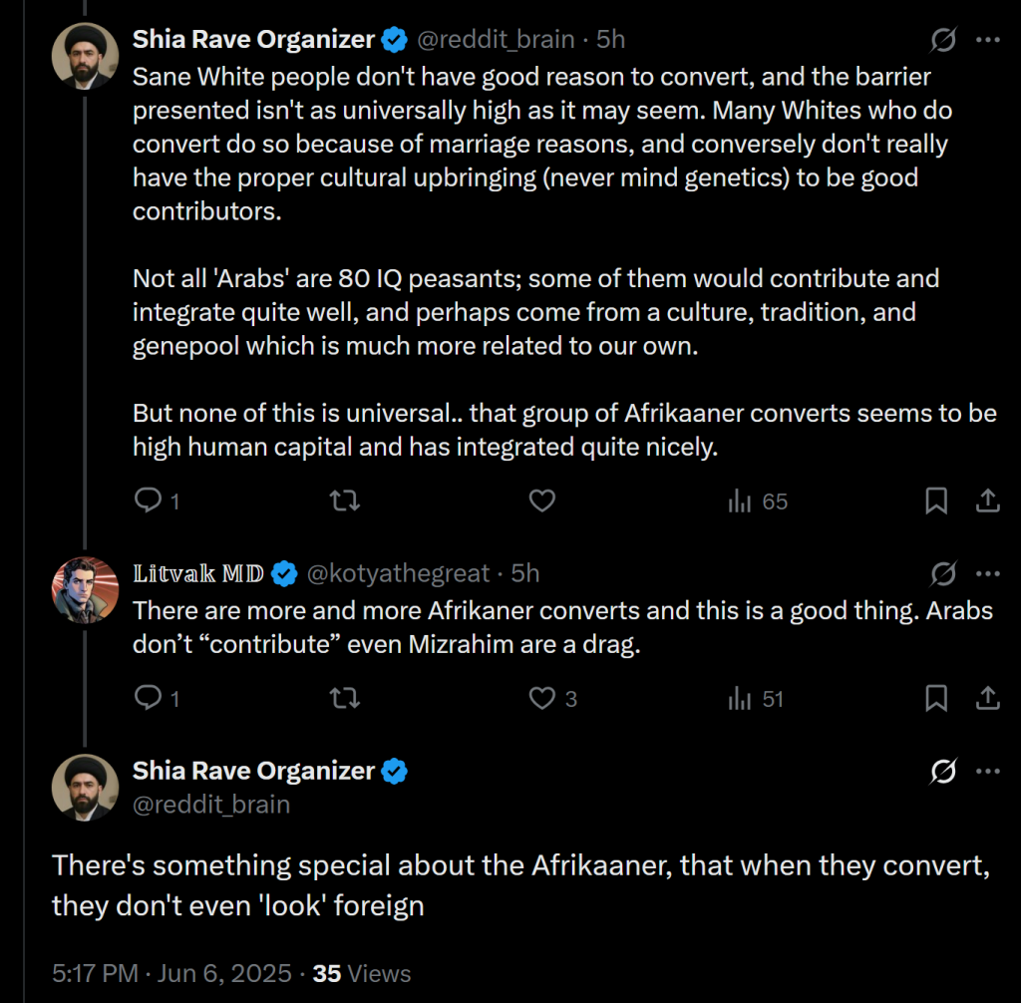Like the first Shia Rave Organizer tweet
Screen dimensions: 1021x1003
click(x=541, y=501)
